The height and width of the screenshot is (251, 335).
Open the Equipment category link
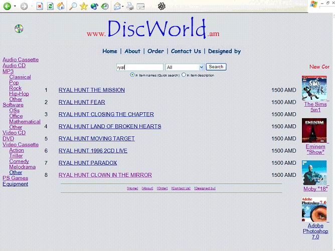(16, 184)
